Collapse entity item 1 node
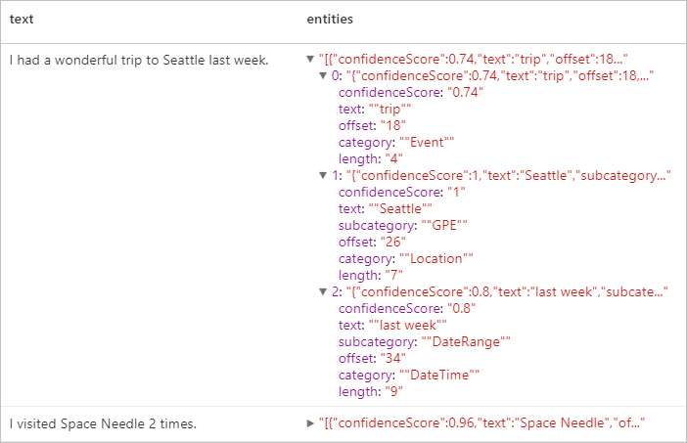Viewport: 687px width, 443px height. click(x=323, y=176)
